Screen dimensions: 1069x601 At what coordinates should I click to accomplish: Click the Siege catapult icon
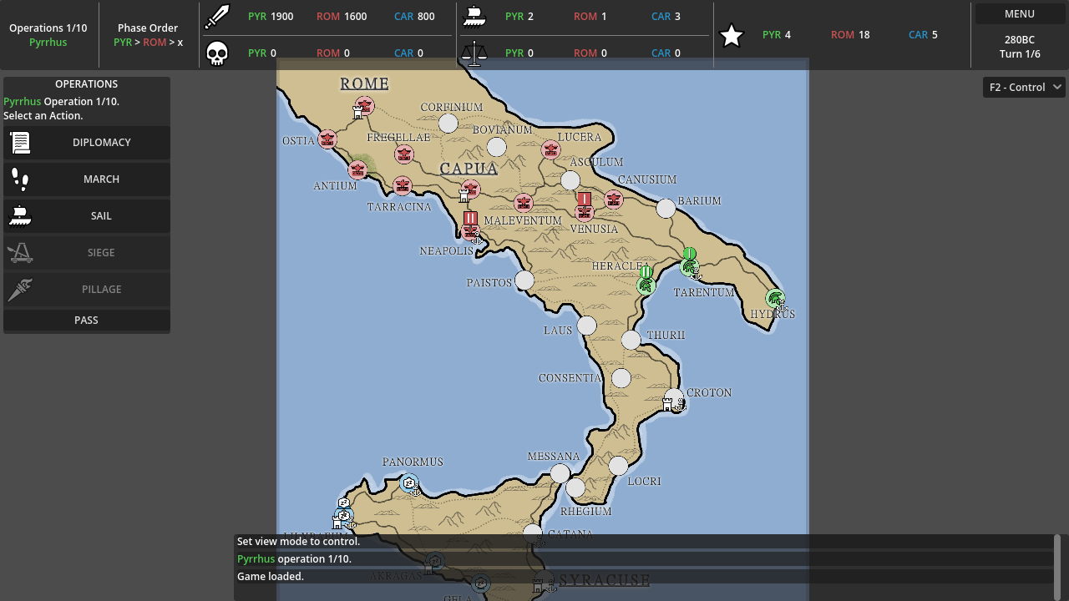coord(20,253)
